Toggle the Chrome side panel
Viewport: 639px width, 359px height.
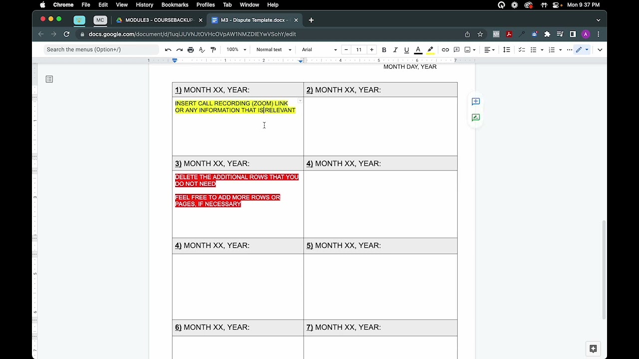click(x=573, y=34)
